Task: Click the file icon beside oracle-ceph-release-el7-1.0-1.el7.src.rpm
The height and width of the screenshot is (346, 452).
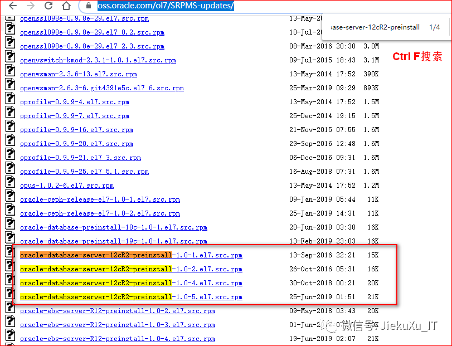Action: click(10, 197)
